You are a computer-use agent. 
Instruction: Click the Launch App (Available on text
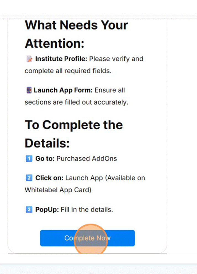(105, 178)
